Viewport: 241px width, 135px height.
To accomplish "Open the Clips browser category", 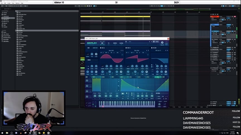I will 5,25.
